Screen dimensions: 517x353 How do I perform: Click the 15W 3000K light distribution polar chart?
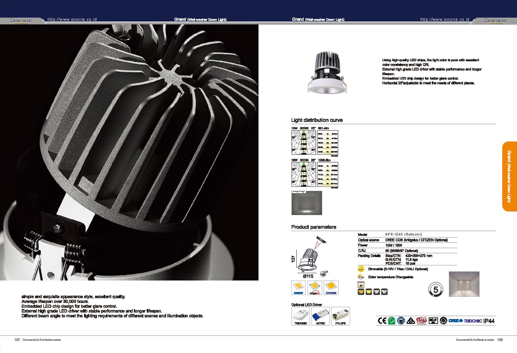[303, 142]
